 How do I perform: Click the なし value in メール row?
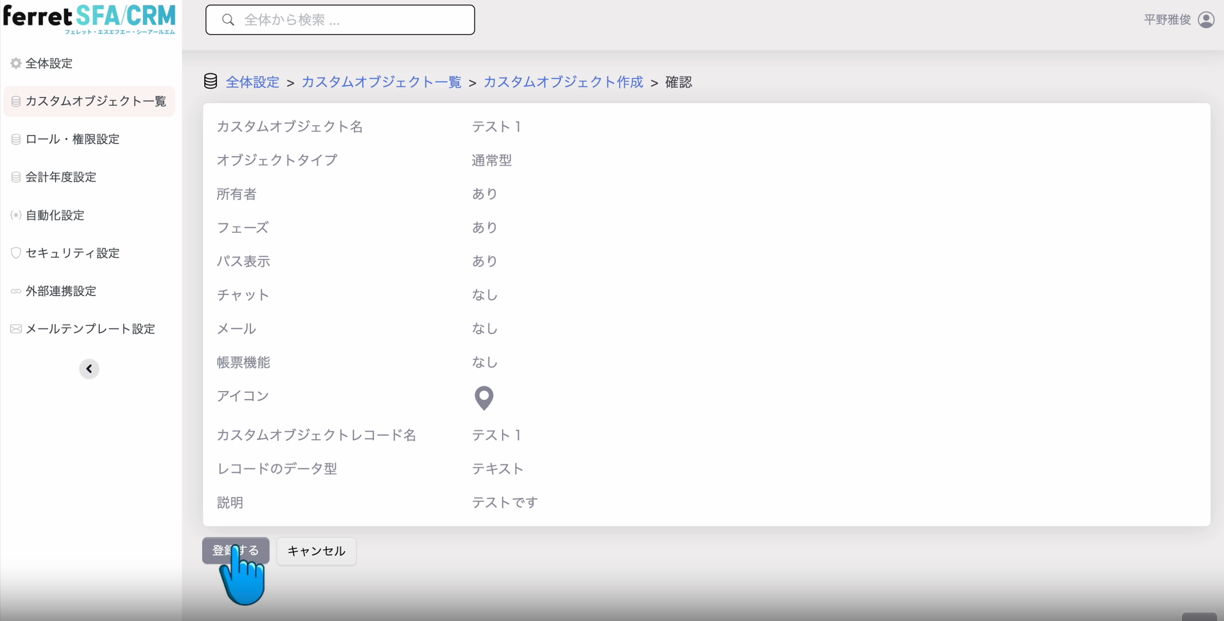coord(485,329)
